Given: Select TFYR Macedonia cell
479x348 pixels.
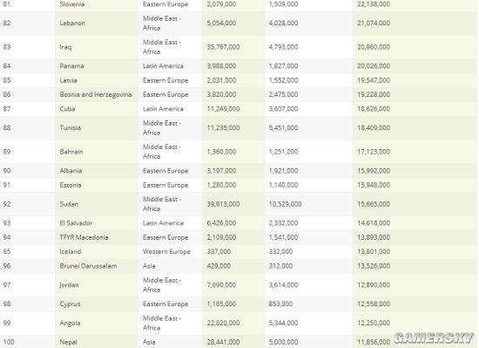Looking at the screenshot, I should 84,237.
